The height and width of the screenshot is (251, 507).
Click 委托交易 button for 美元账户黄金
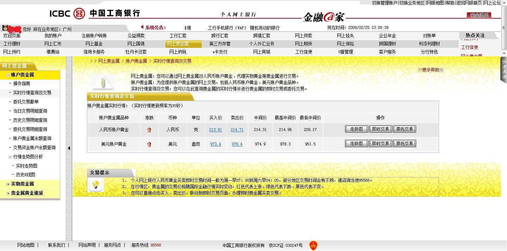click(404, 144)
